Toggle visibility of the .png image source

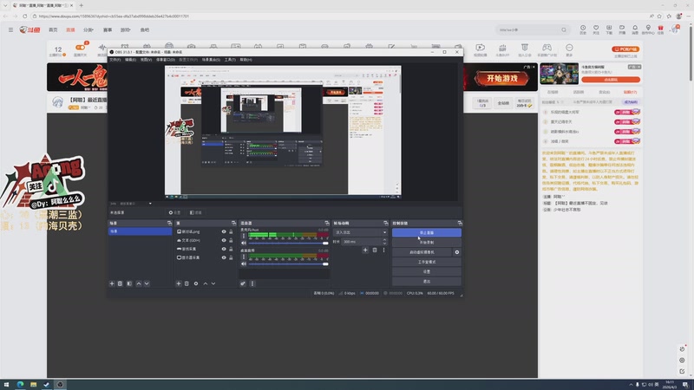tap(224, 231)
